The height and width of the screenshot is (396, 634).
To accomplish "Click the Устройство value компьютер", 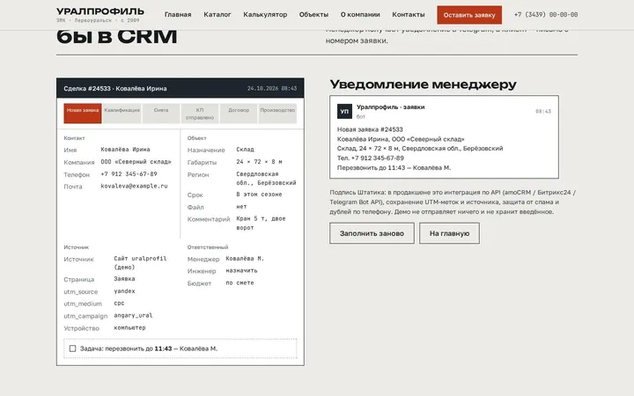I will pos(129,327).
